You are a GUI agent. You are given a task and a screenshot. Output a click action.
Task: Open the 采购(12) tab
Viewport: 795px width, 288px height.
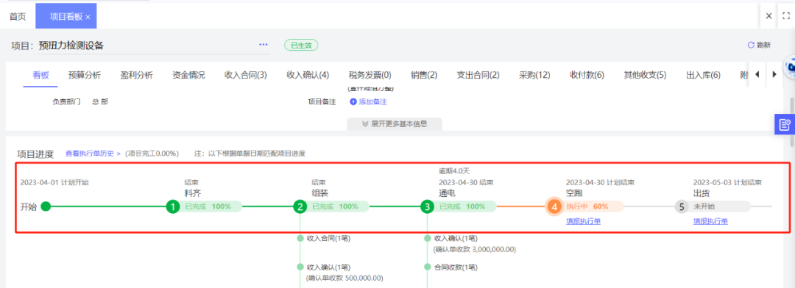(x=534, y=76)
